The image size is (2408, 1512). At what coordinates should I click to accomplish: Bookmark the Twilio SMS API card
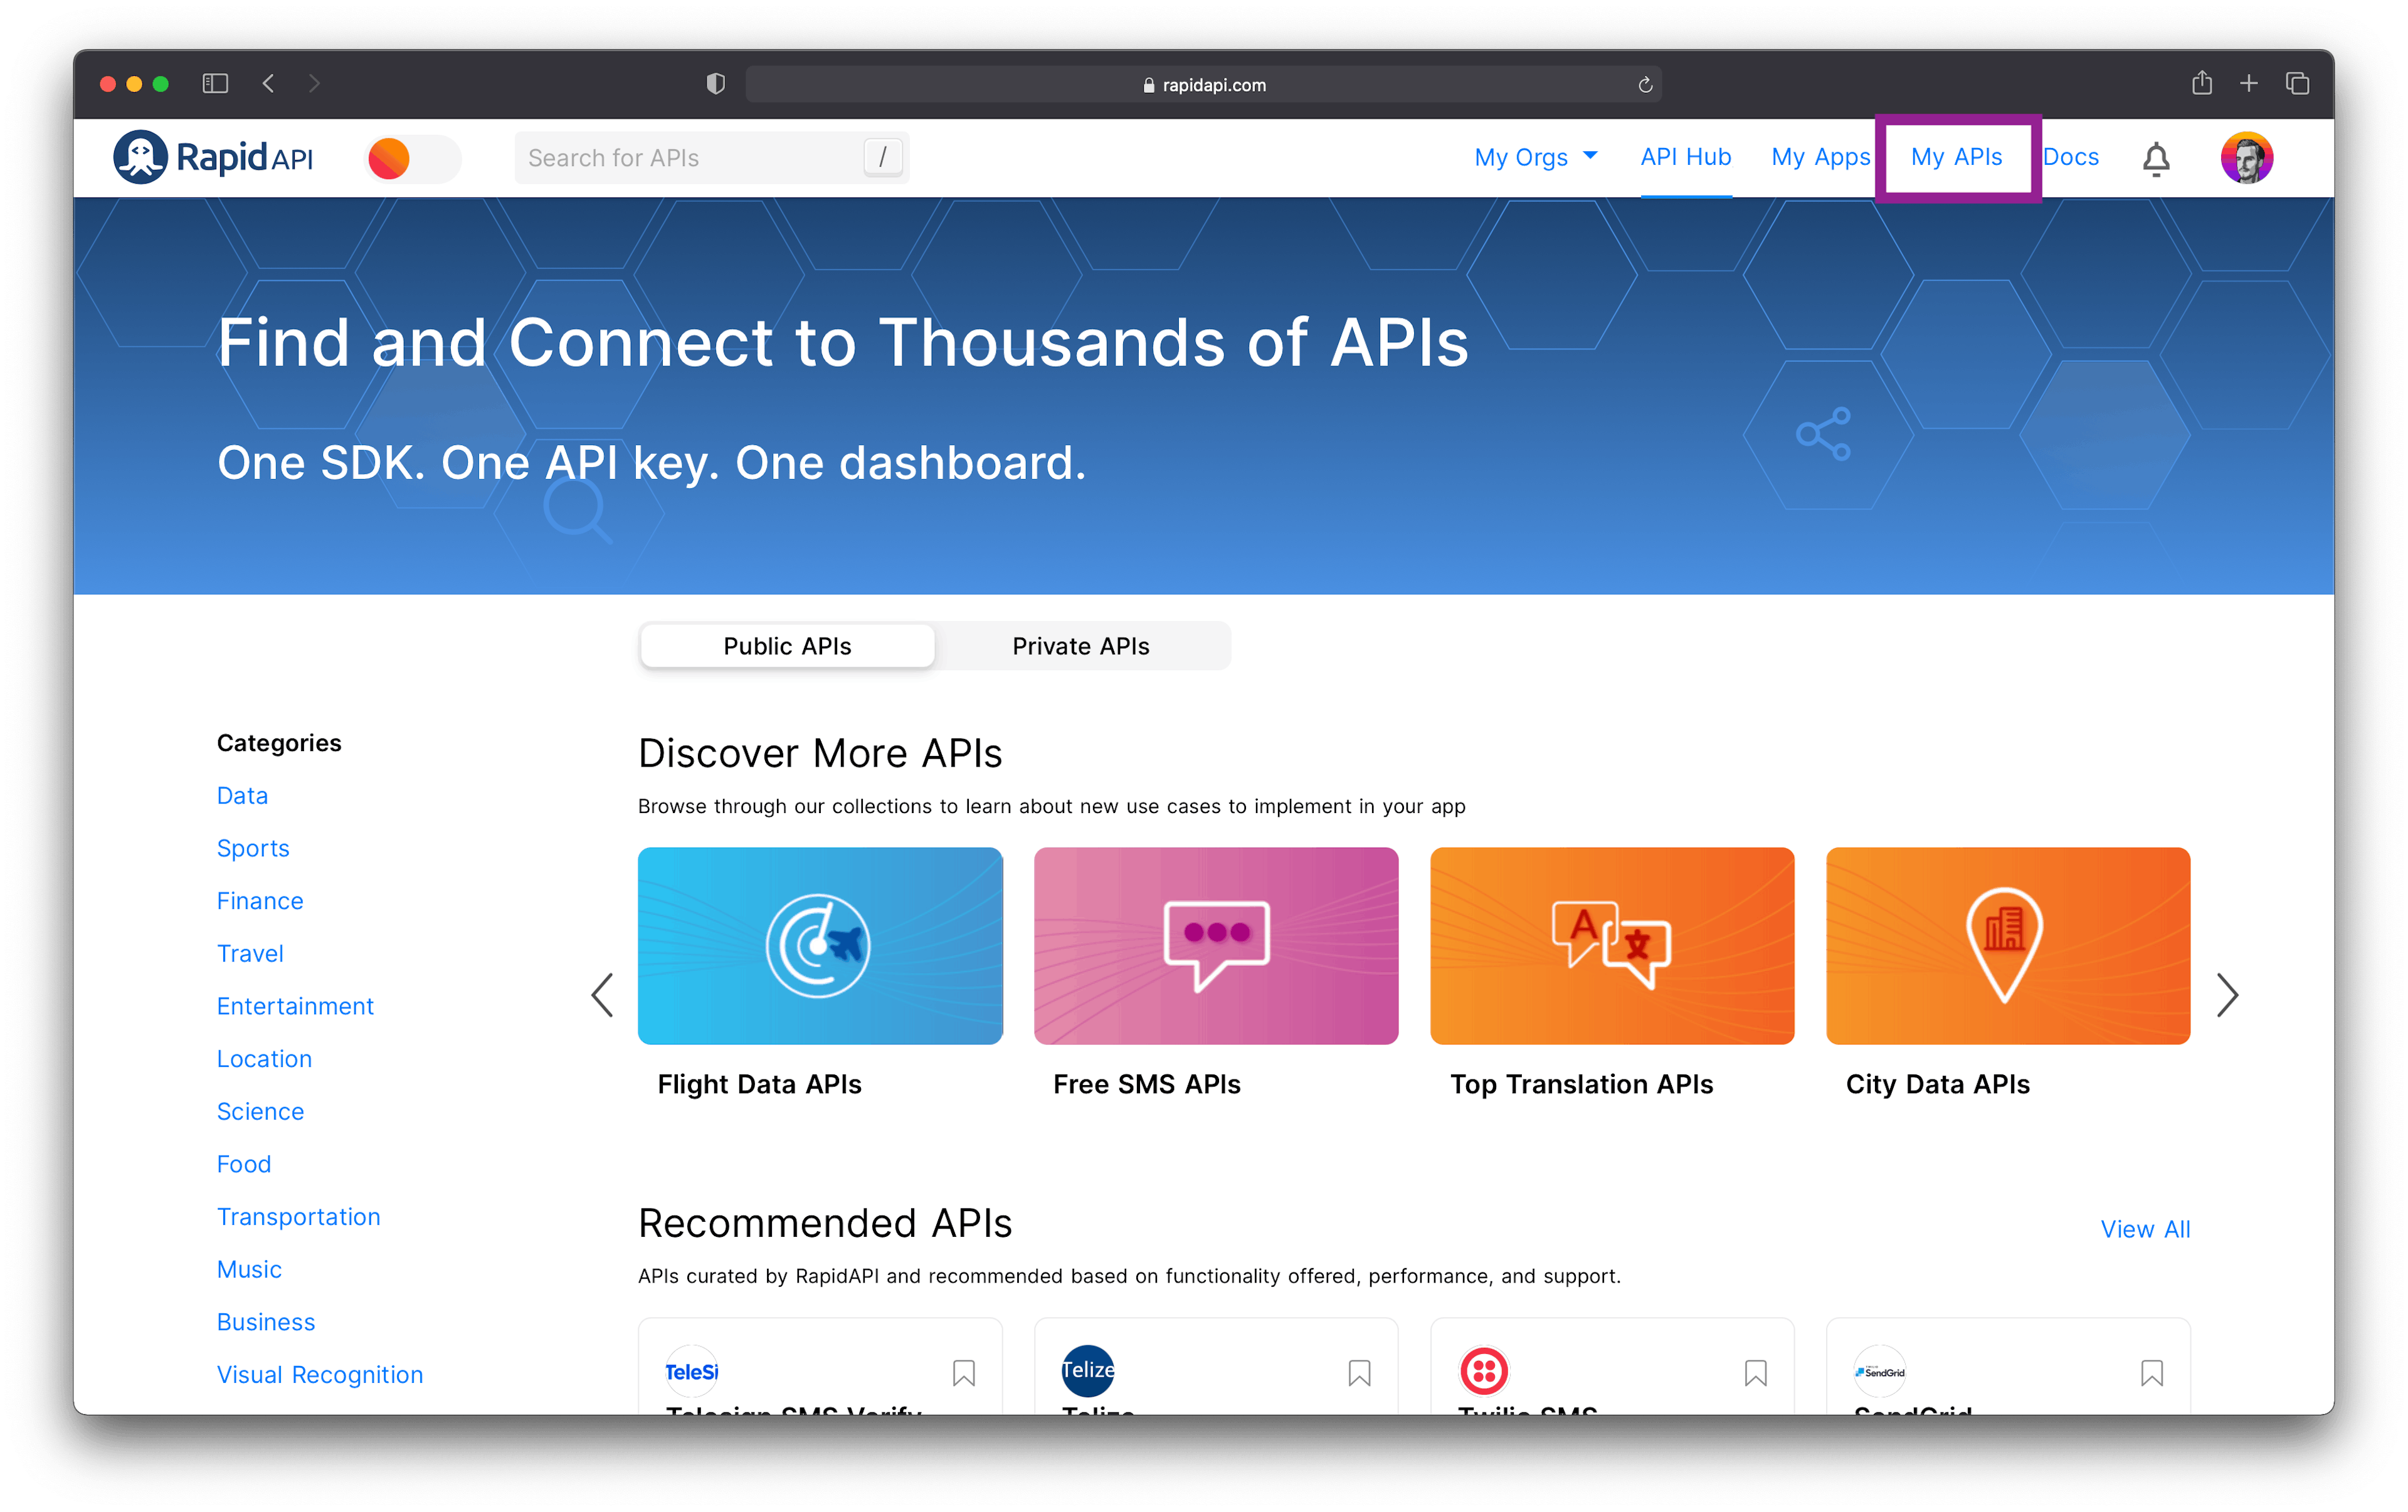tap(1755, 1372)
